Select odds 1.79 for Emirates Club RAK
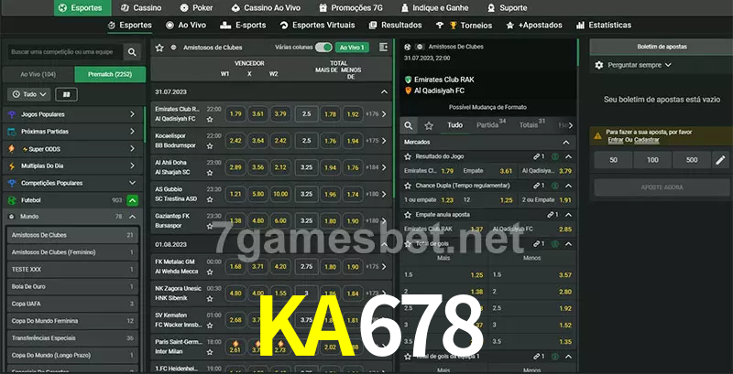This screenshot has height=374, width=733. [235, 113]
